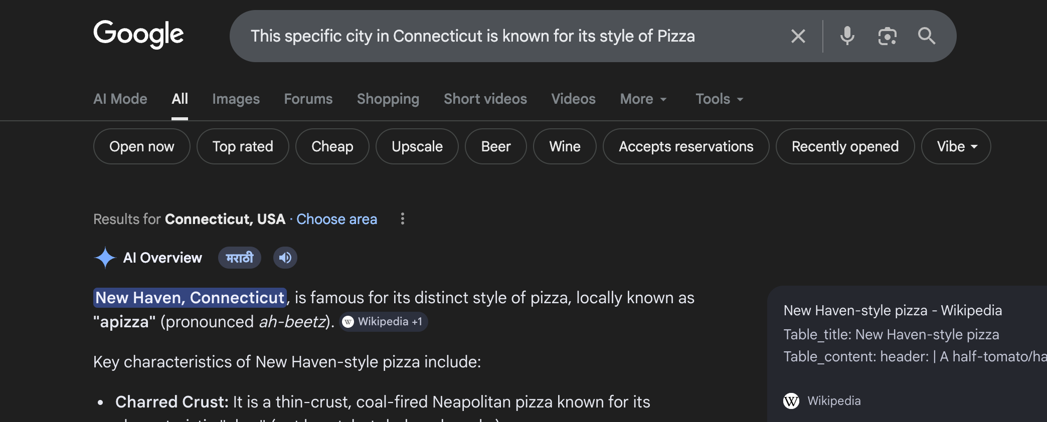Start voice search with the microphone icon
Screen dimensions: 1047x422
[x=847, y=36]
